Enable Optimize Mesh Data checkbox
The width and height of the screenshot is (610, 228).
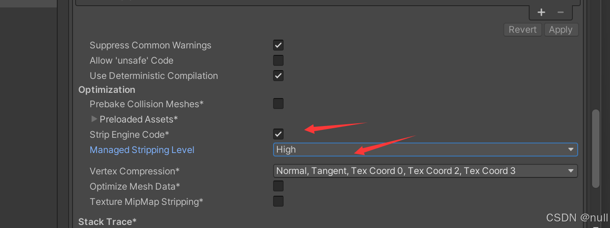[x=278, y=186]
